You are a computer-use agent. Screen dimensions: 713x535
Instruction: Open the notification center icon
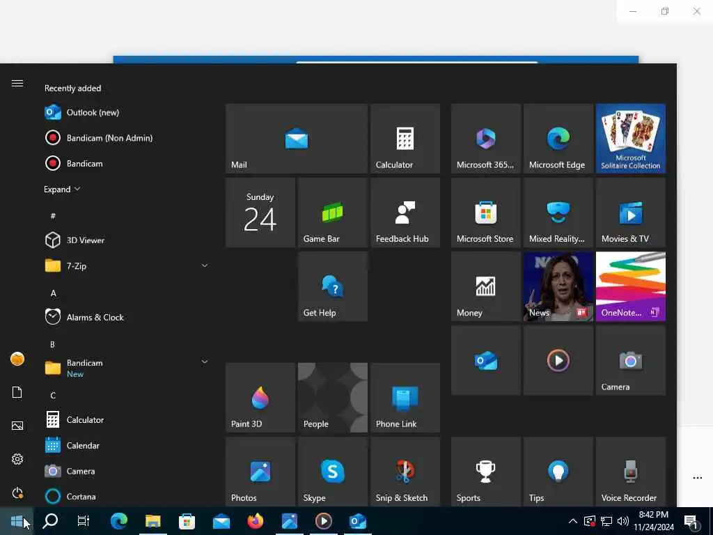(691, 521)
